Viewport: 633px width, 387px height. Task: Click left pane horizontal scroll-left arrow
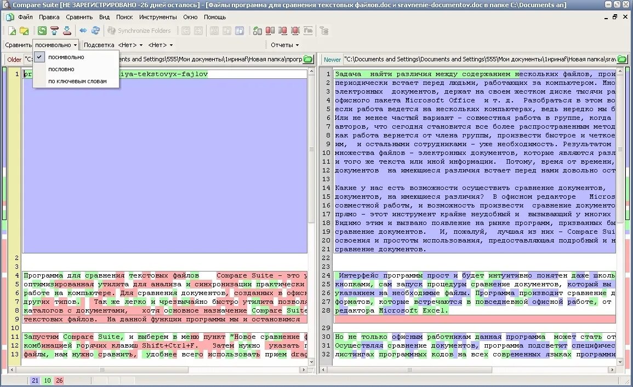pyautogui.click(x=12, y=369)
